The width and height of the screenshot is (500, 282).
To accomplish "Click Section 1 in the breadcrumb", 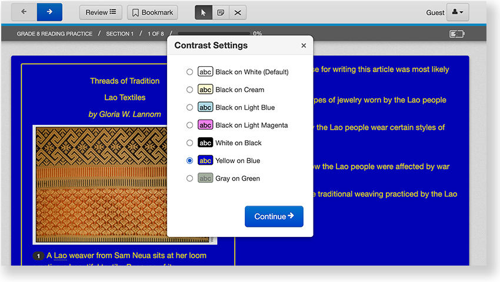I will [119, 34].
